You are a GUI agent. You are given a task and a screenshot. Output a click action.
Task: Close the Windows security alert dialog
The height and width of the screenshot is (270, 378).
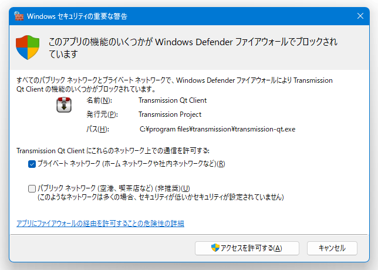[360, 16]
